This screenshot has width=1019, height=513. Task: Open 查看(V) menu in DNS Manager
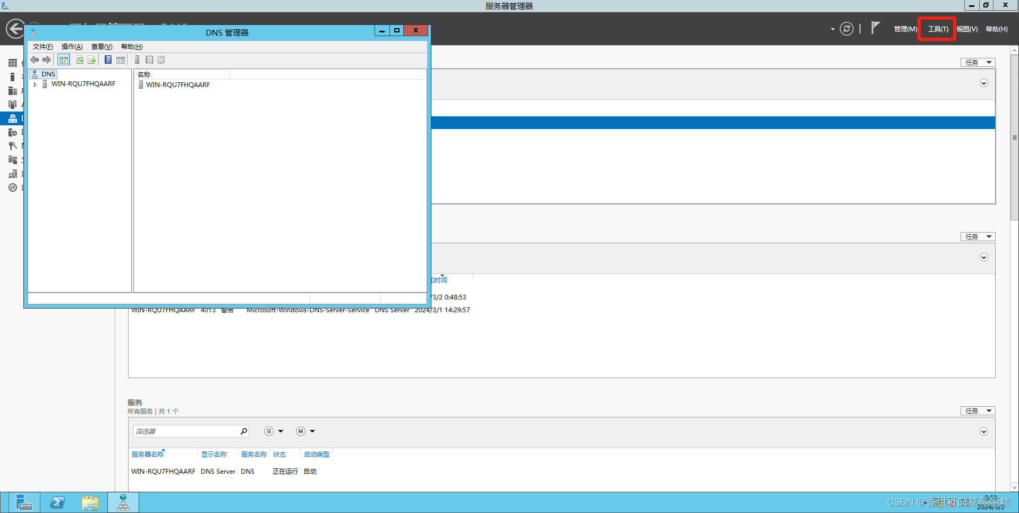pyautogui.click(x=101, y=47)
